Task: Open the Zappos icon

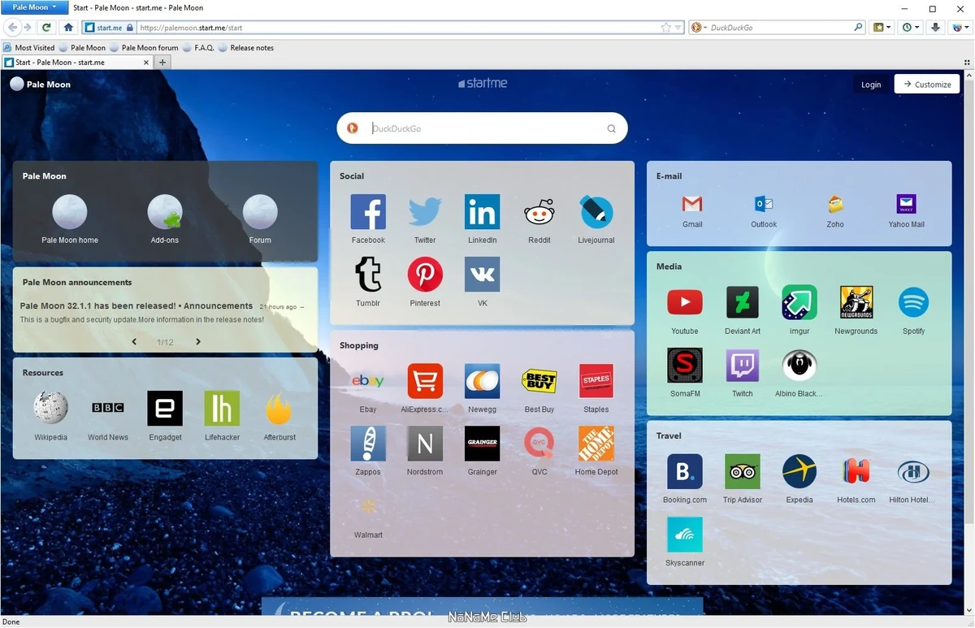Action: [x=368, y=444]
